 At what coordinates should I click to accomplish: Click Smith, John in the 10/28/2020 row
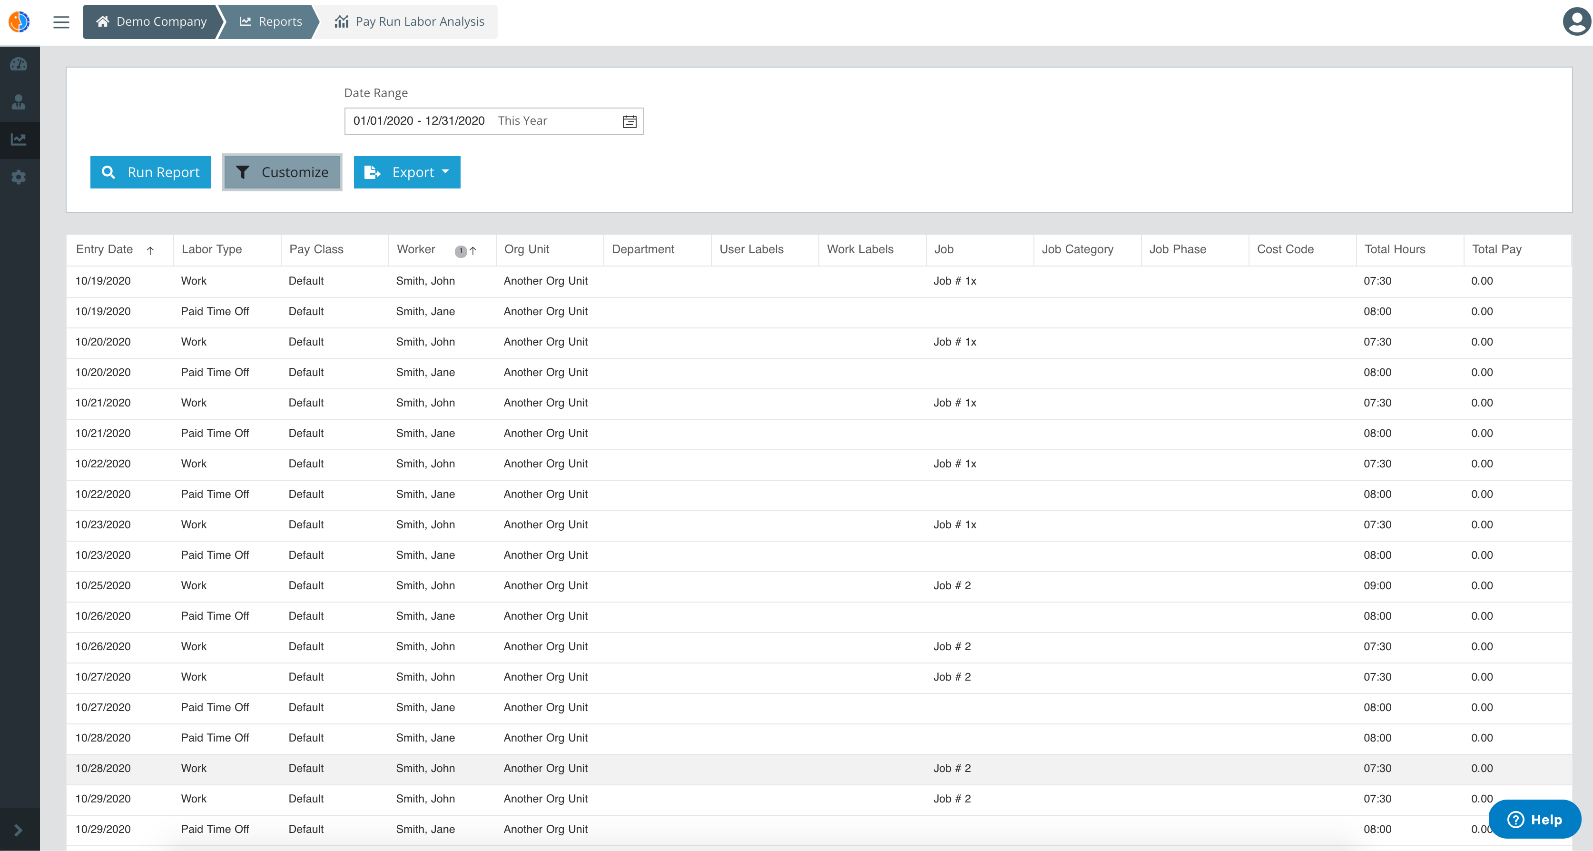tap(425, 768)
